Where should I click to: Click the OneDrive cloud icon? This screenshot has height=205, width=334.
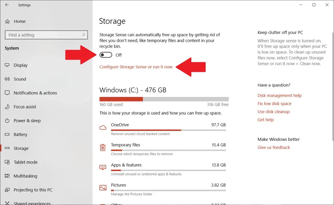coord(103,127)
